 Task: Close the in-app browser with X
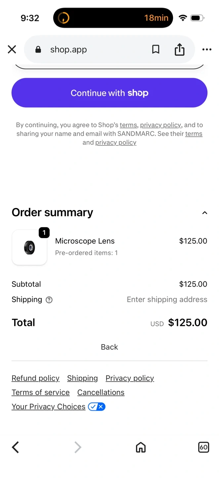[x=12, y=49]
